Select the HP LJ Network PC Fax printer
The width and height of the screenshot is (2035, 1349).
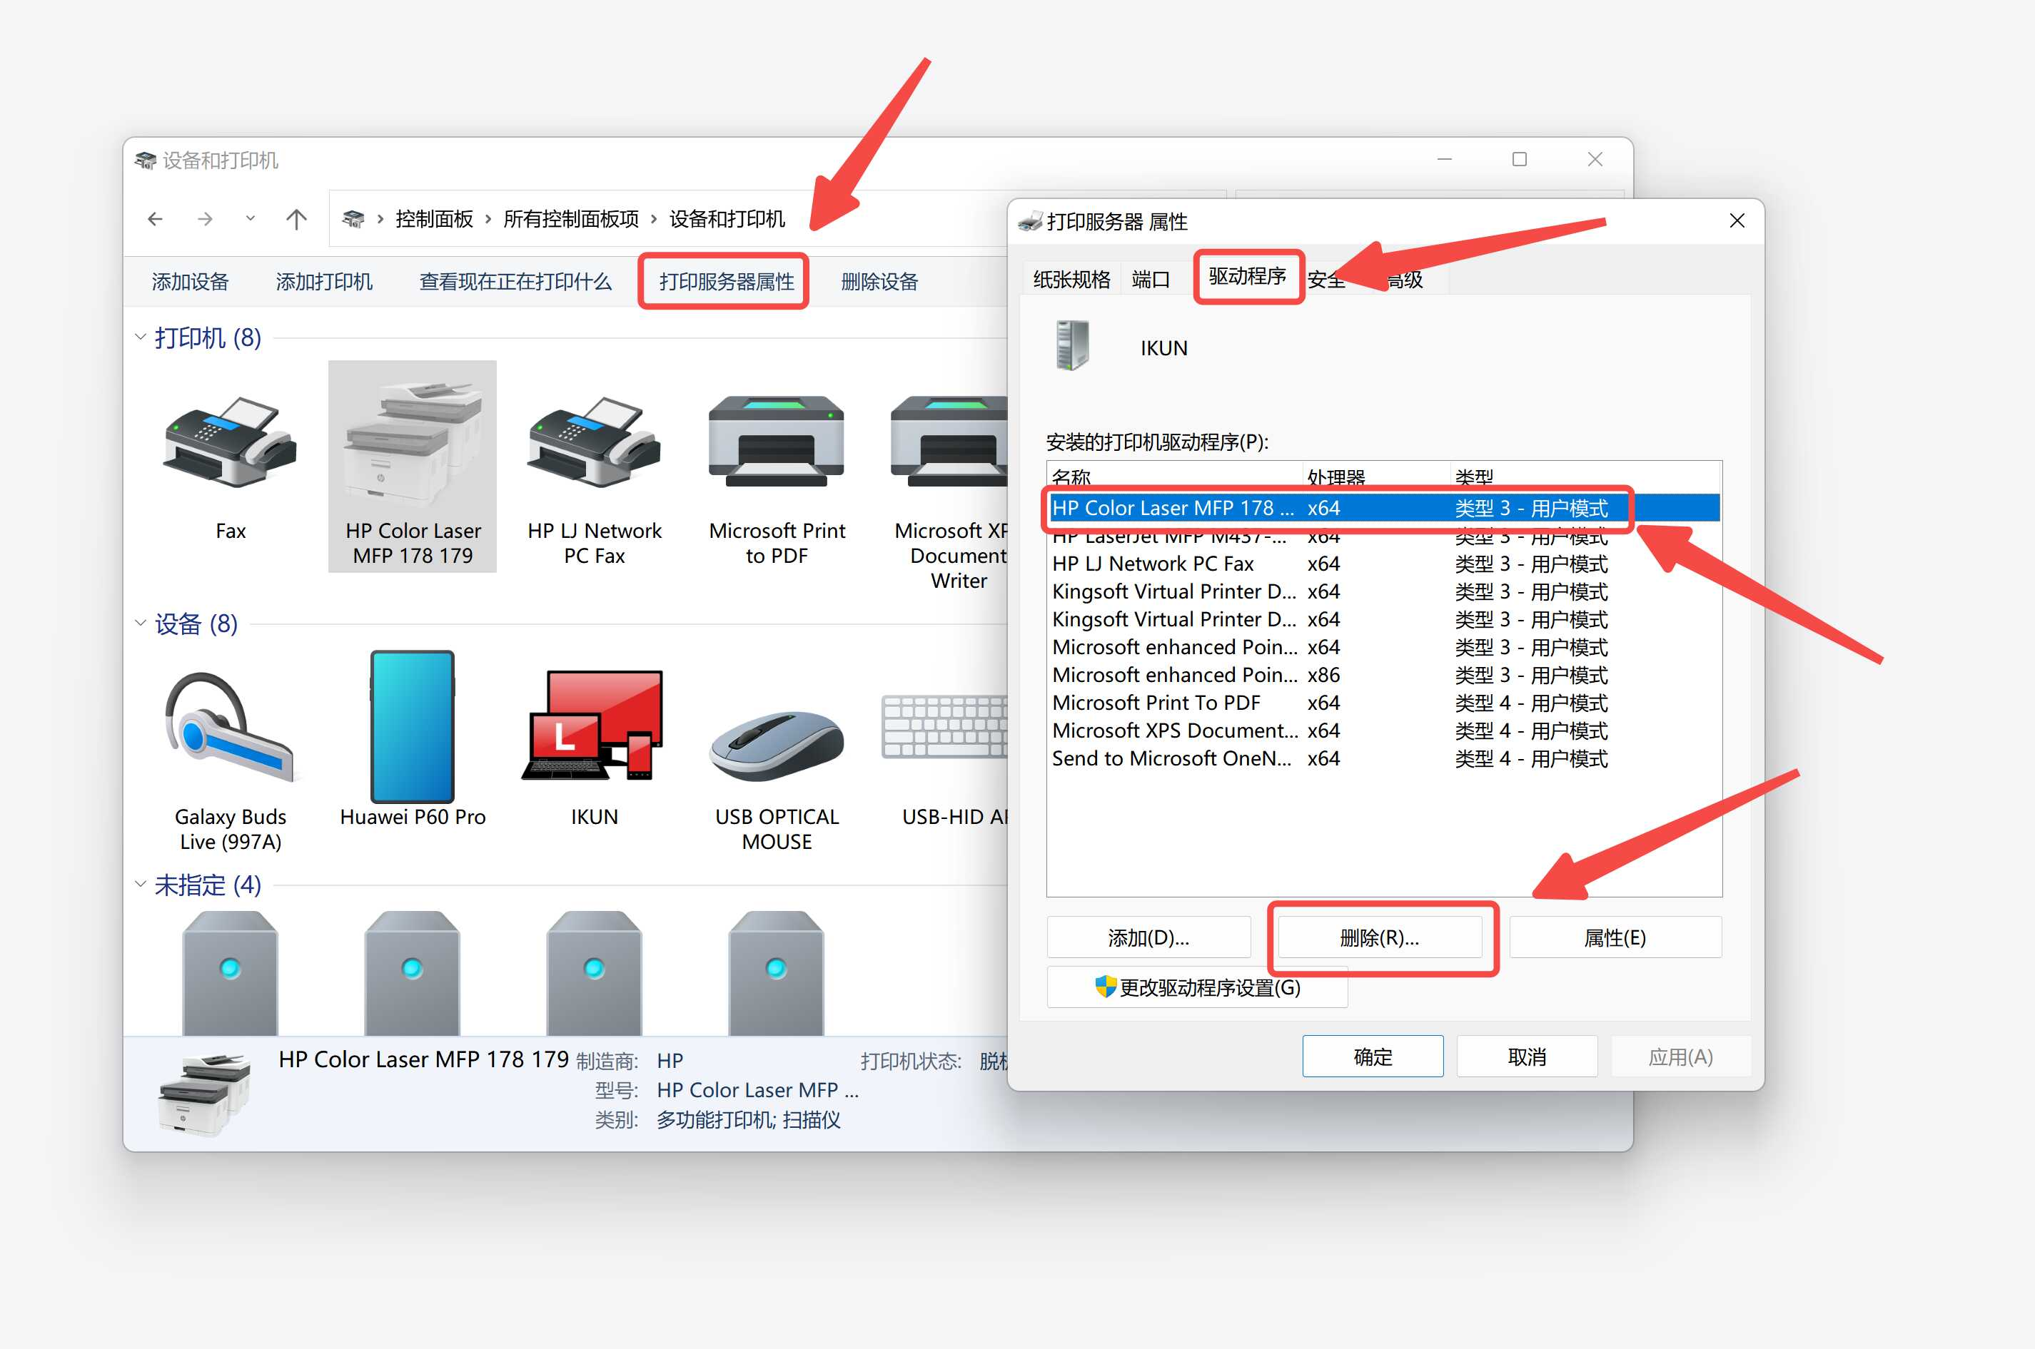tap(594, 442)
